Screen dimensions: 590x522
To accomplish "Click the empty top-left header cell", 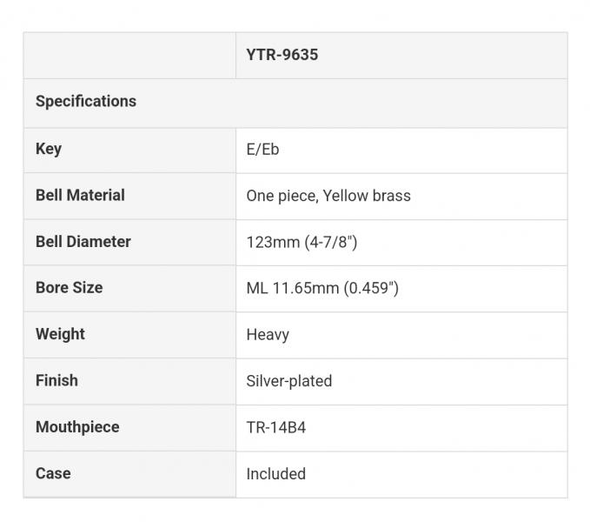I will tap(129, 56).
